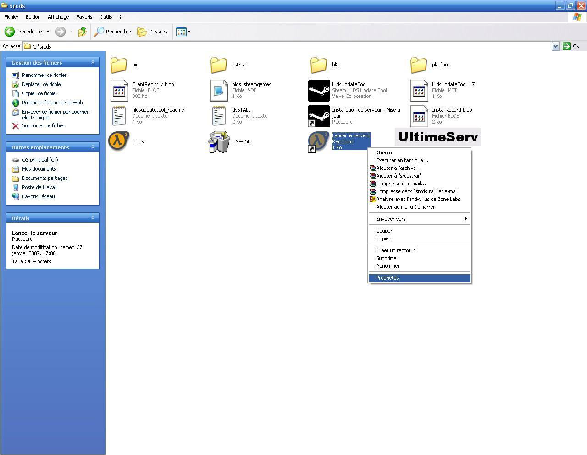587x455 pixels.
Task: Click Déplacer ce fichier link
Action: click(x=42, y=84)
